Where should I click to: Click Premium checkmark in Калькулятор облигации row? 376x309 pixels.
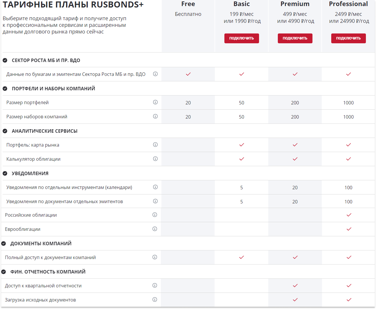pos(295,159)
